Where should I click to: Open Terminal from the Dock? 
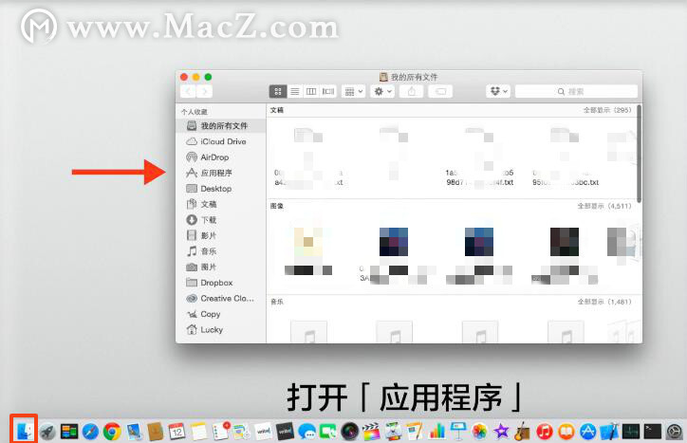(653, 432)
